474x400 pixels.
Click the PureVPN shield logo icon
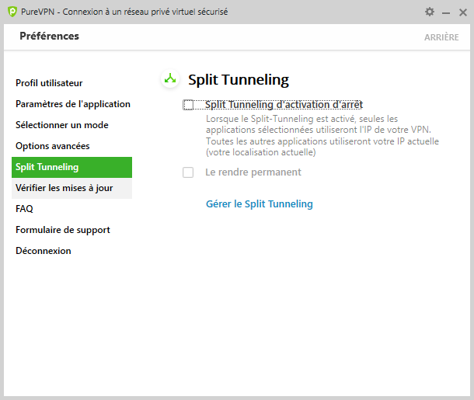point(12,12)
